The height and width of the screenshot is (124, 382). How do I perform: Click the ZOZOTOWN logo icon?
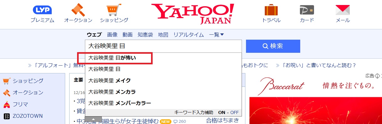tap(7, 116)
